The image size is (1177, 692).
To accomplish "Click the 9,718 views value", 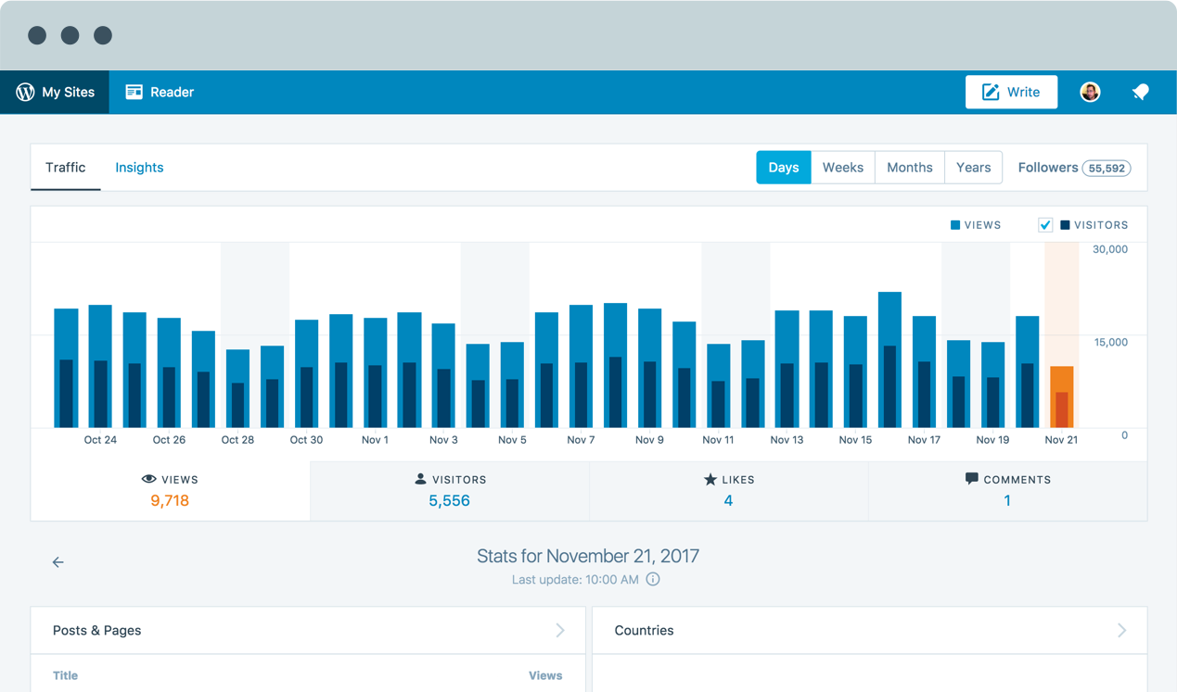I will [170, 500].
